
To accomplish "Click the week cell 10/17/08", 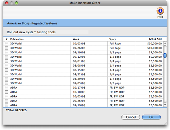I will click(79, 88).
